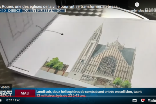This screenshot has width=156, height=104.
Task: Open the video on YouTube via logo
Action: pos(152,100)
